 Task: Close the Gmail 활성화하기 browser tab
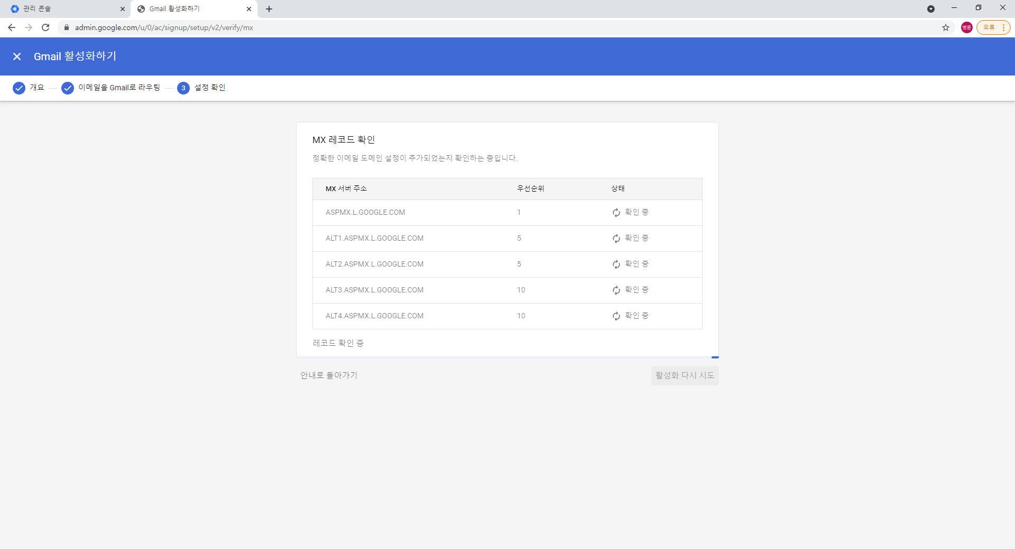point(249,9)
